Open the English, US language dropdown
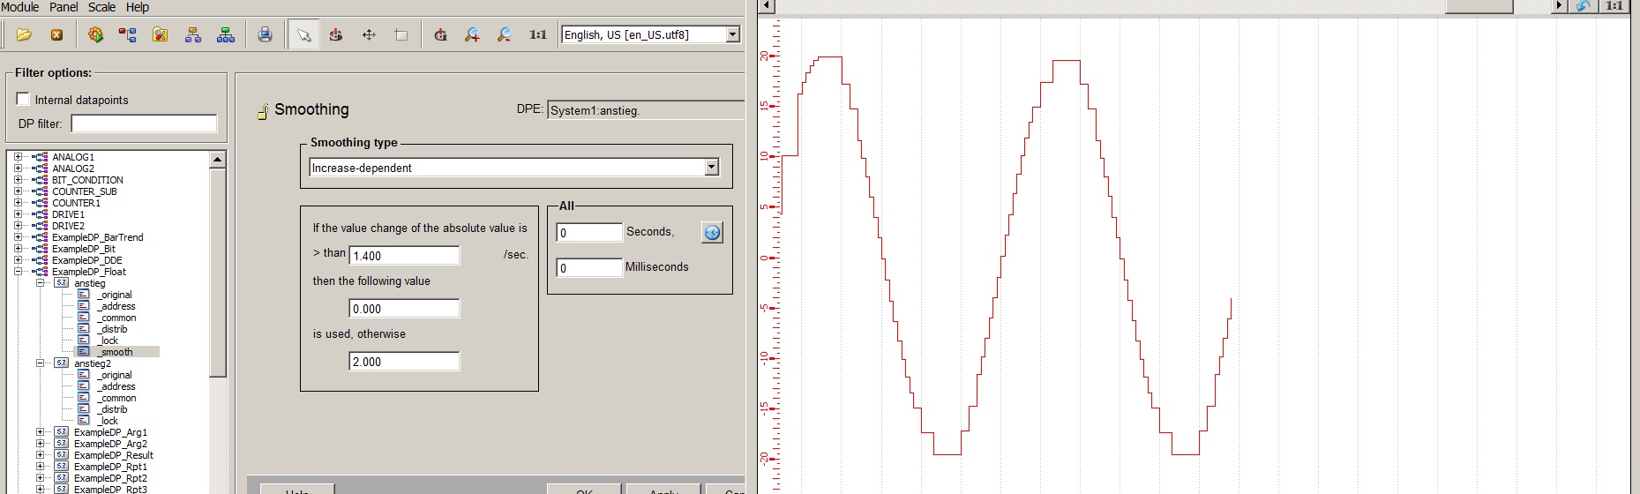The width and height of the screenshot is (1640, 494). coord(732,34)
